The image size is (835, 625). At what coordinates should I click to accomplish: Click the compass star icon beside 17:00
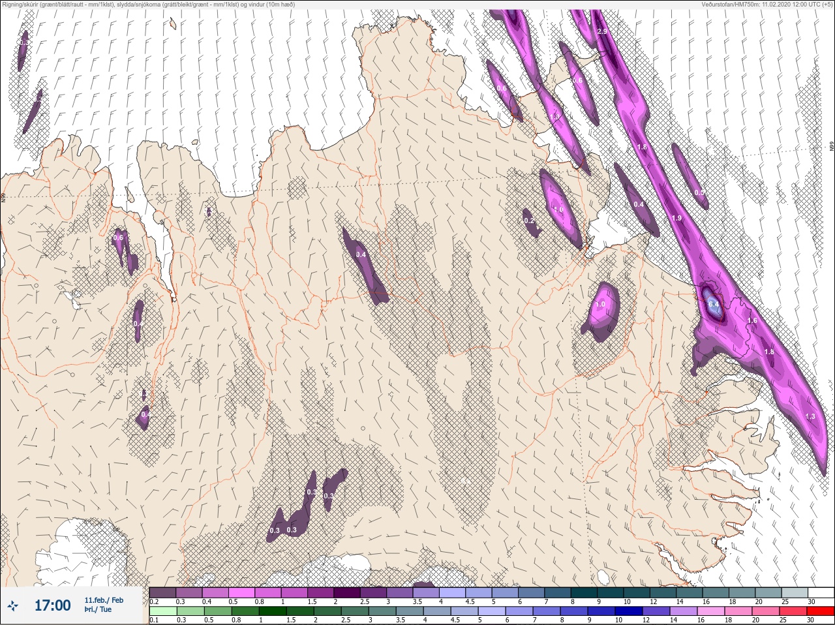click(12, 606)
